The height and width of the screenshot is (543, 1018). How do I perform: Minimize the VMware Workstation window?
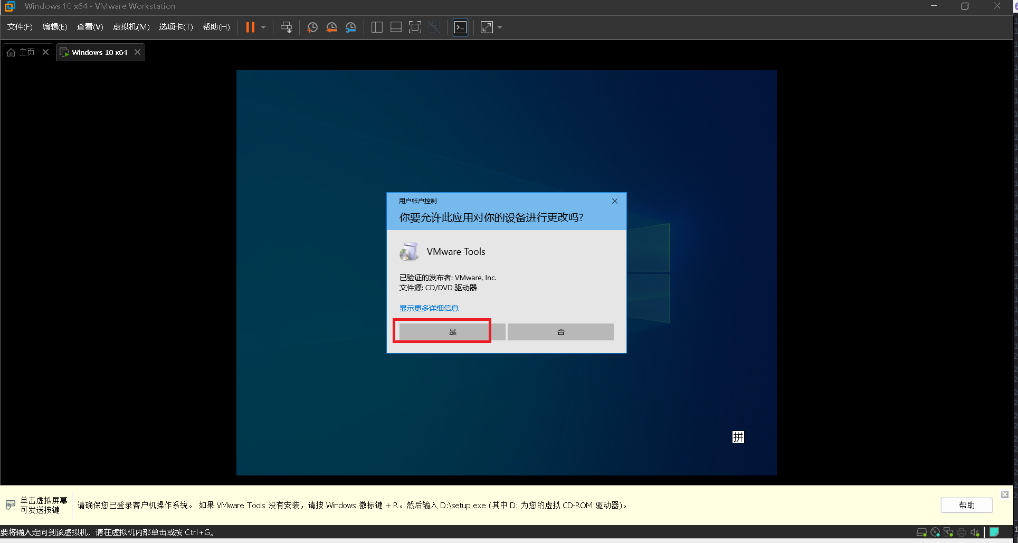(x=934, y=6)
